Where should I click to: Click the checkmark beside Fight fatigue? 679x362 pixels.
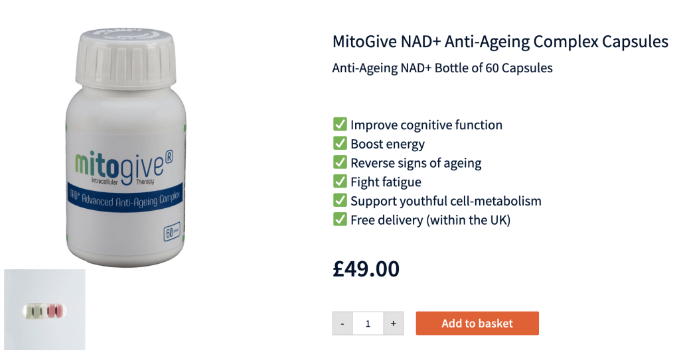coord(340,181)
